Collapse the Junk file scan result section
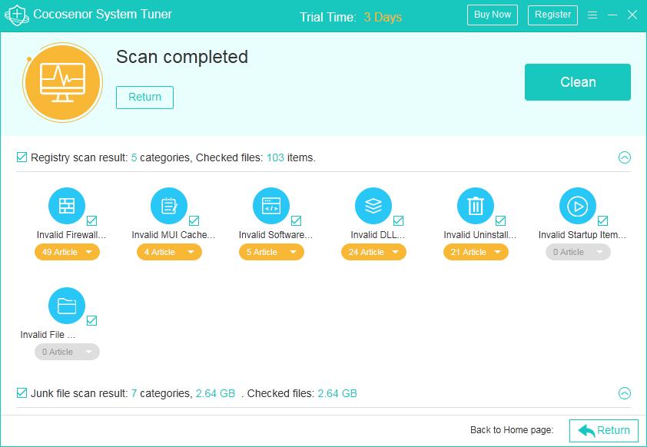This screenshot has height=447, width=647. [625, 393]
